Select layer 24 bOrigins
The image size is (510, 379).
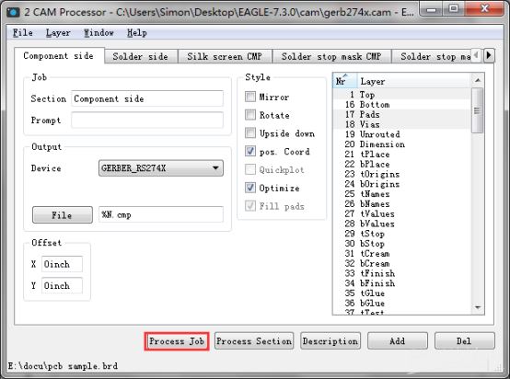(x=402, y=184)
